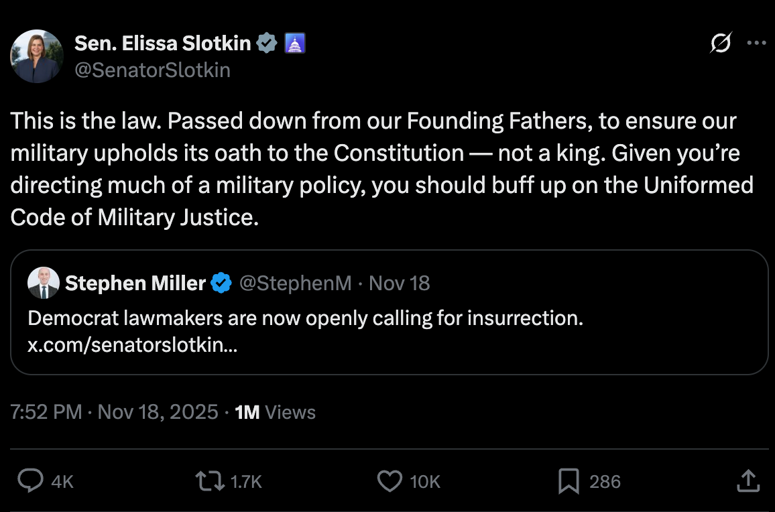Click the @StephenM handle
Screen dimensions: 775x512
tap(296, 283)
